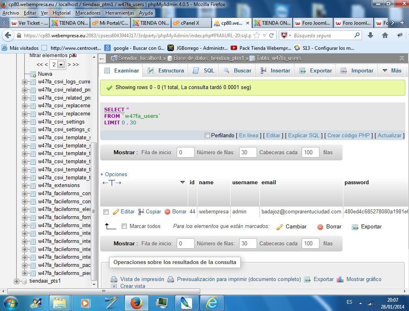Switch to the SQL tab

click(x=204, y=70)
